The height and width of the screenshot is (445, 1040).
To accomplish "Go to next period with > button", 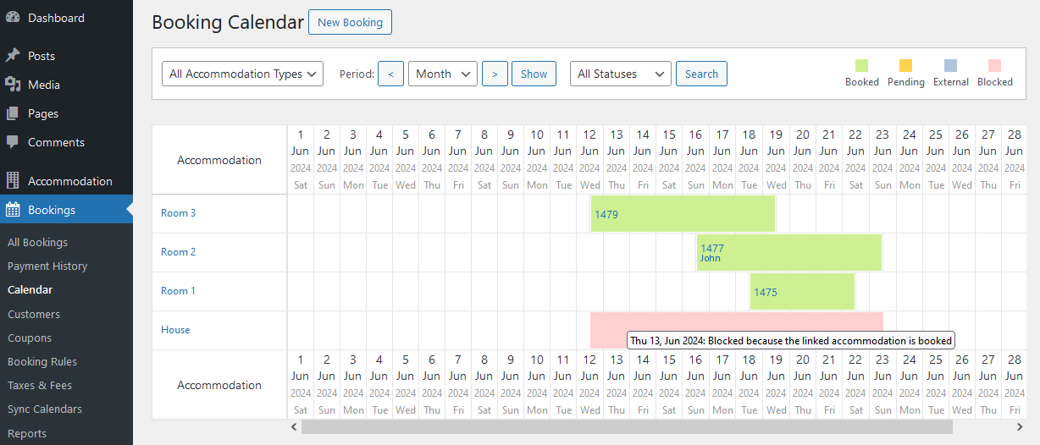I will (x=495, y=74).
